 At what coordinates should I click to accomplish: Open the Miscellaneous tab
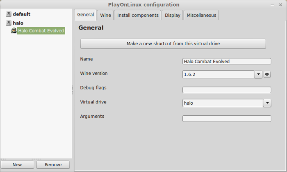click(x=201, y=15)
